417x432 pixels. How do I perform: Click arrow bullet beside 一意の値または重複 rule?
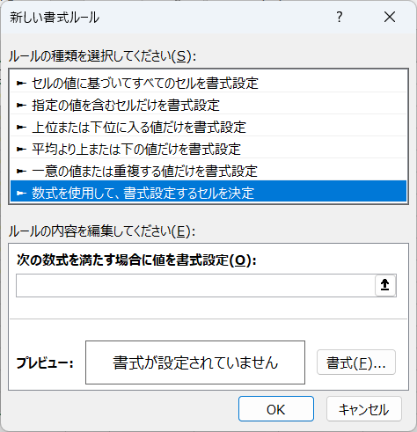tap(21, 171)
